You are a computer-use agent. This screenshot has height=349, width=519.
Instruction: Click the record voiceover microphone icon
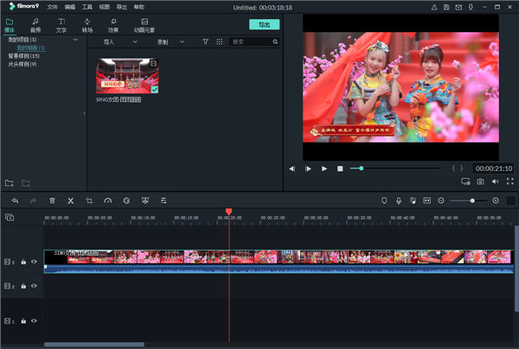(399, 200)
